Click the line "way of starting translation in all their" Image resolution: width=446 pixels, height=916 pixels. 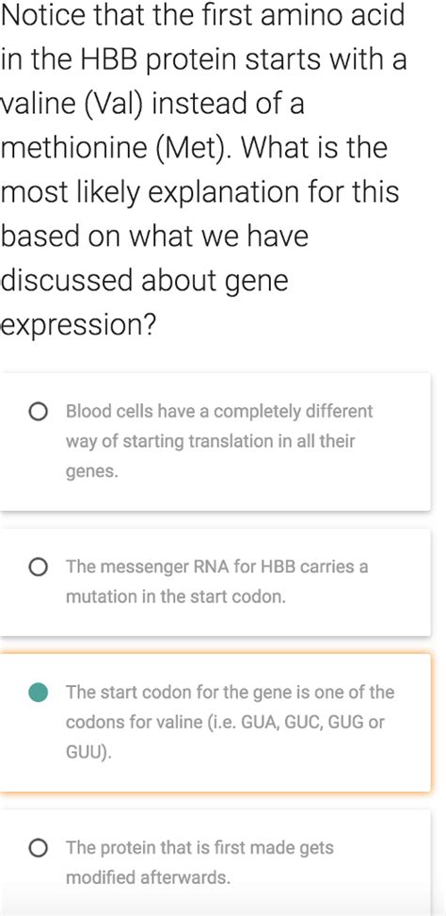pos(210,442)
